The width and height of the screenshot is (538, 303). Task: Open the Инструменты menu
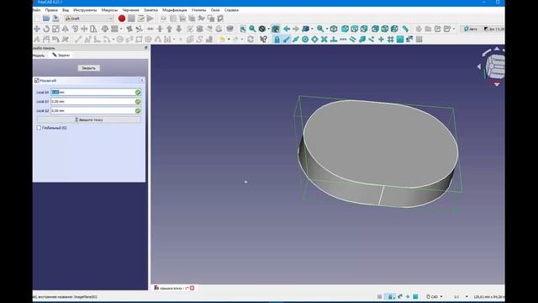click(85, 10)
